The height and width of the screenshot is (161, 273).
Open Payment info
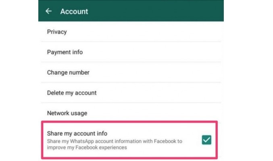[x=65, y=52]
